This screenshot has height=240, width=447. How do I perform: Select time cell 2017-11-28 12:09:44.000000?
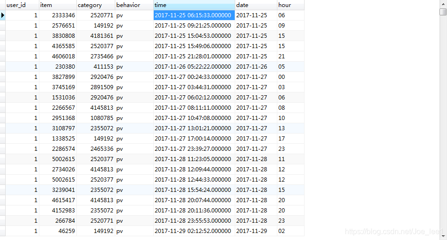point(194,169)
